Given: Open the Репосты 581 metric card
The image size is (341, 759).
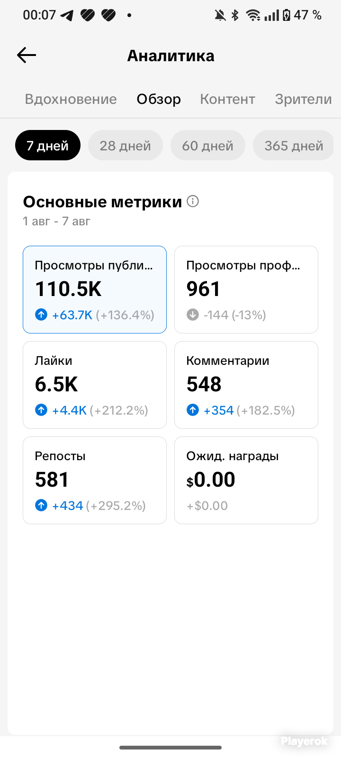Looking at the screenshot, I should pos(95,480).
